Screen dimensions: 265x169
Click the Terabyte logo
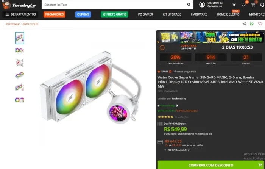click(x=19, y=5)
